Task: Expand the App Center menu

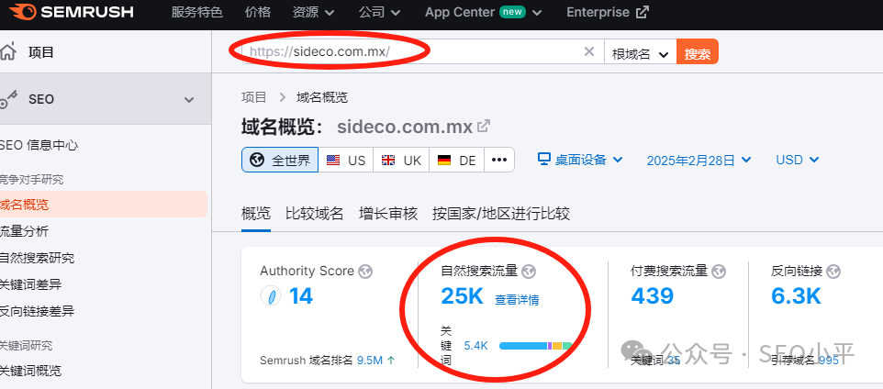Action: (483, 12)
